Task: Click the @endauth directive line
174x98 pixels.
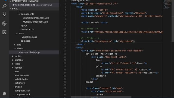Action: point(101,76)
